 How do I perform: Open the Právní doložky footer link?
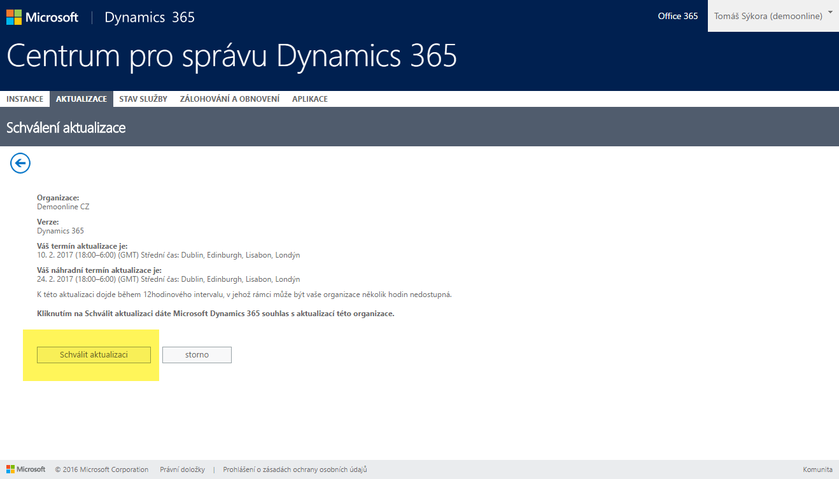point(182,469)
